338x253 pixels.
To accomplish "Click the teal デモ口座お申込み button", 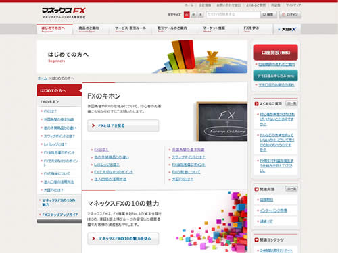I will [276, 76].
